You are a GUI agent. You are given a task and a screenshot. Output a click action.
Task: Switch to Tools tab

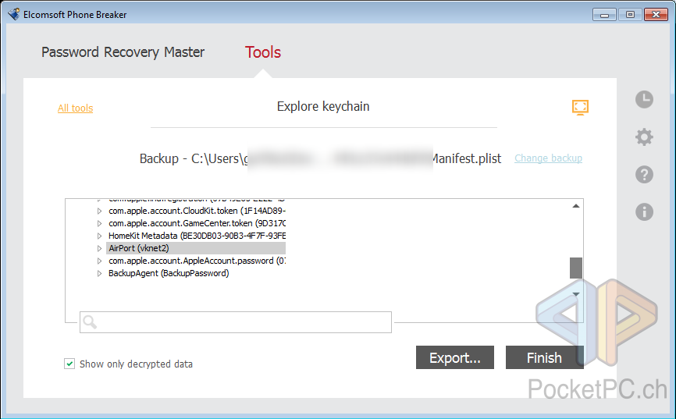coord(263,52)
